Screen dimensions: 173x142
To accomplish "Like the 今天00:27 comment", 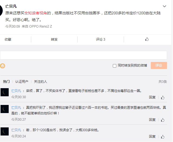I will coord(162,120).
